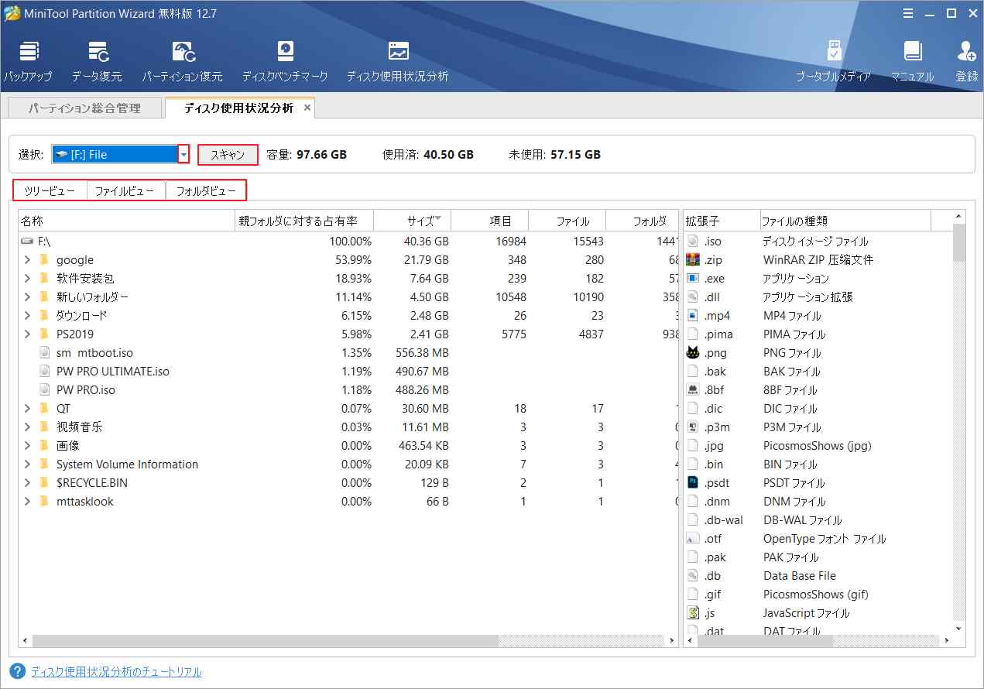Switch to パーティション総合管理 tab
The width and height of the screenshot is (984, 689).
84,108
